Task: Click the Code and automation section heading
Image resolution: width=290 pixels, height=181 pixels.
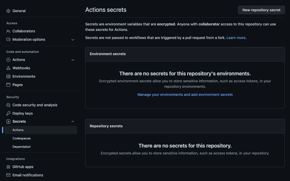Action: click(23, 52)
